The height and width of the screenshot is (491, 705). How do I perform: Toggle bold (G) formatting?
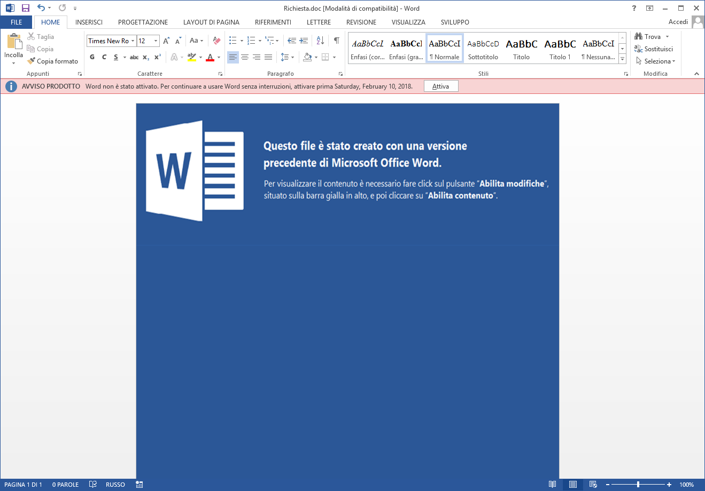click(x=92, y=57)
